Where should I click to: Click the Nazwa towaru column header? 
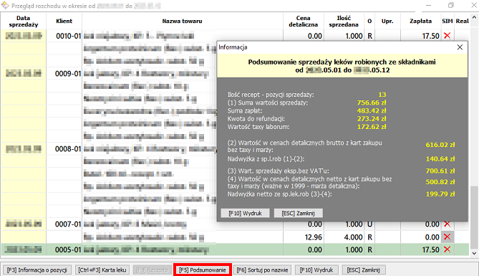tap(183, 21)
